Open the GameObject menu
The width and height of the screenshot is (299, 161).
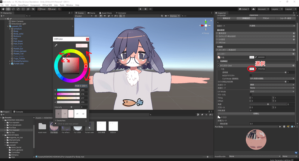pyautogui.click(x=23, y=5)
